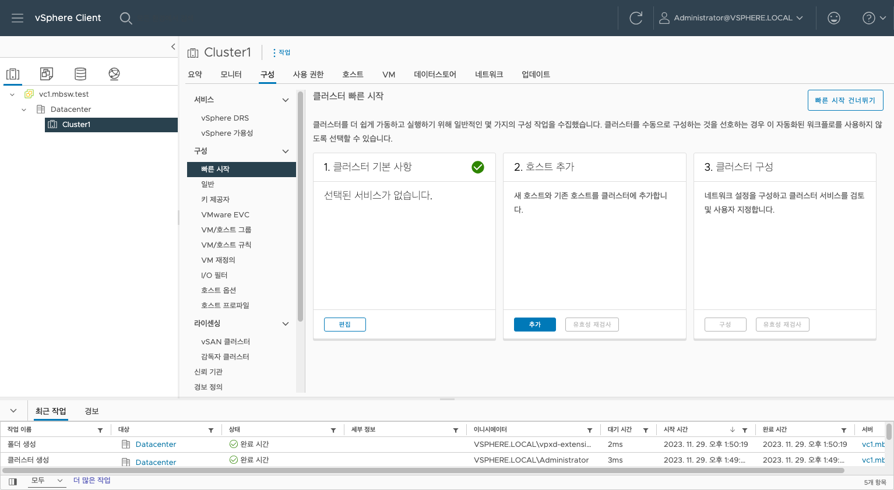Open the 호스트 tab
This screenshot has height=490, width=894.
click(353, 74)
